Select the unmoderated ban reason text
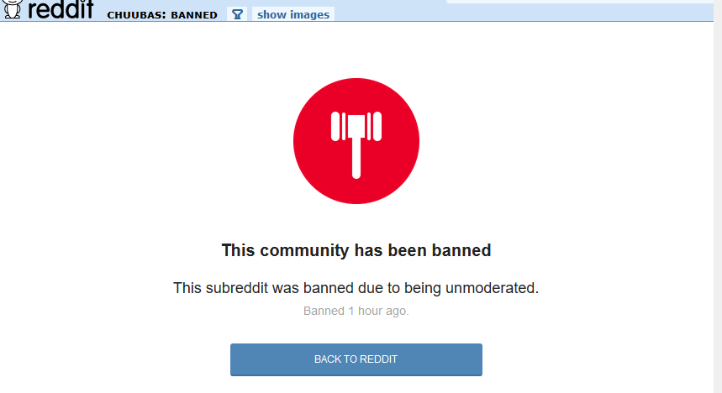The height and width of the screenshot is (393, 722). pos(356,288)
